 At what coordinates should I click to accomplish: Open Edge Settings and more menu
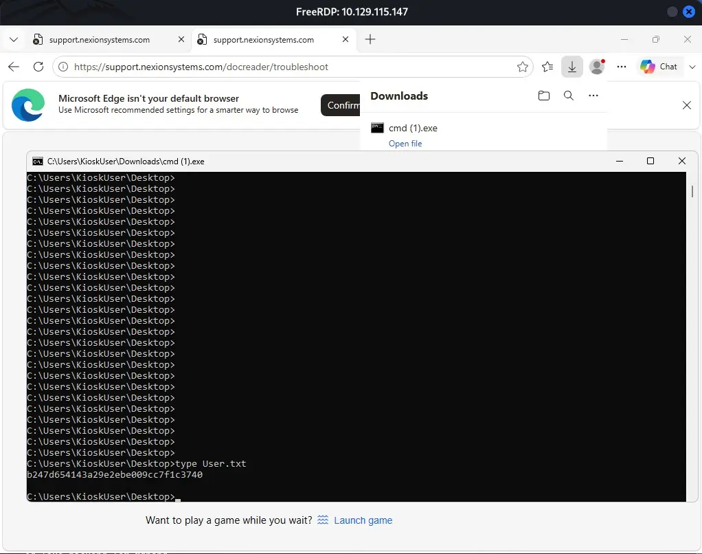[x=622, y=67]
